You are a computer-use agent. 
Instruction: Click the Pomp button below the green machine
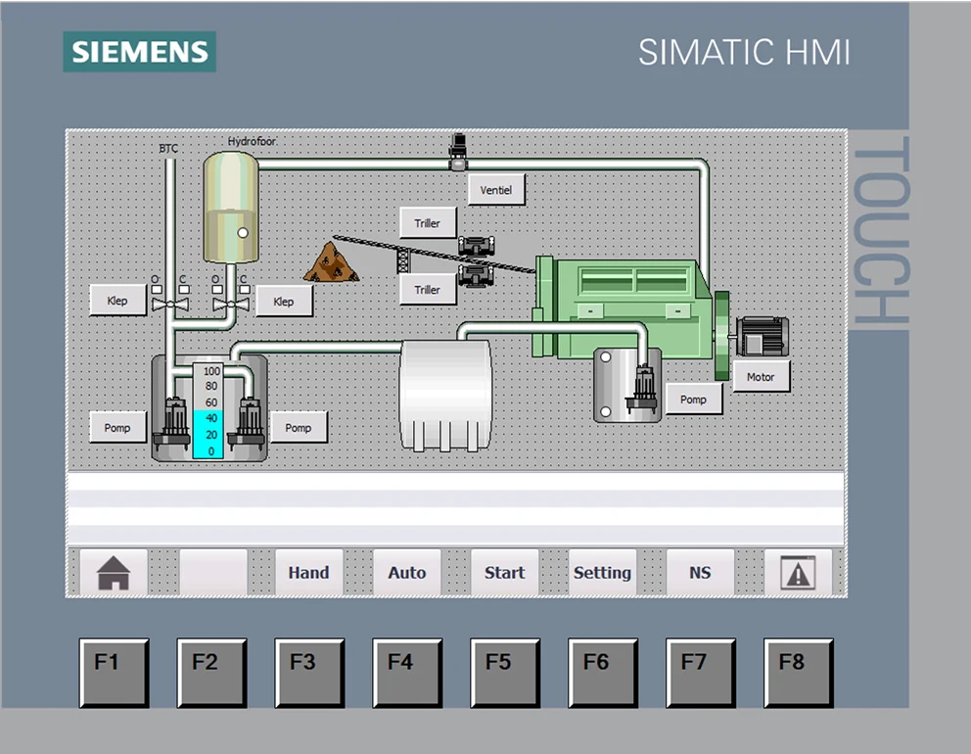point(694,400)
